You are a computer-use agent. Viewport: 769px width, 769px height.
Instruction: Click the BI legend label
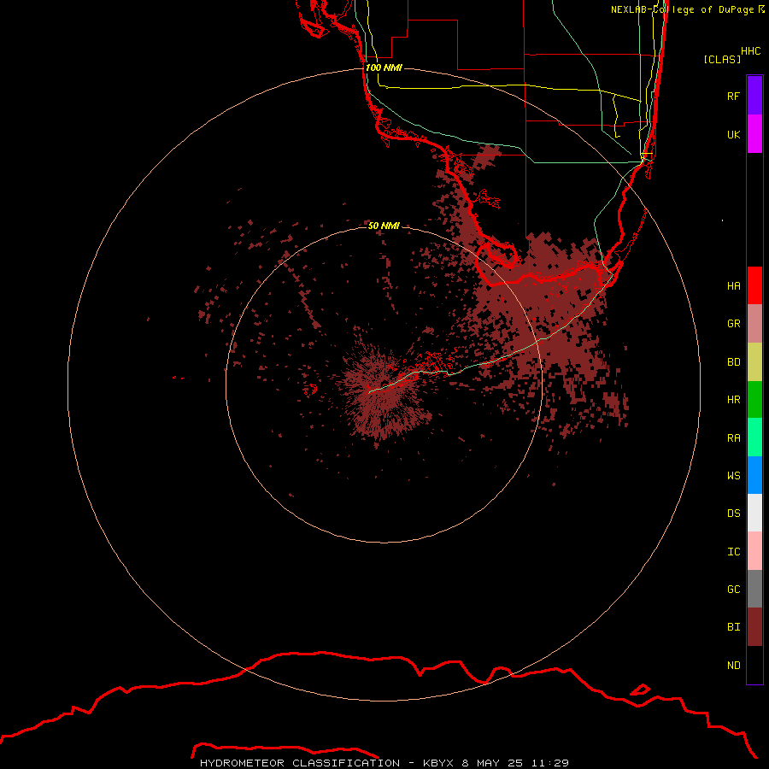(x=733, y=627)
